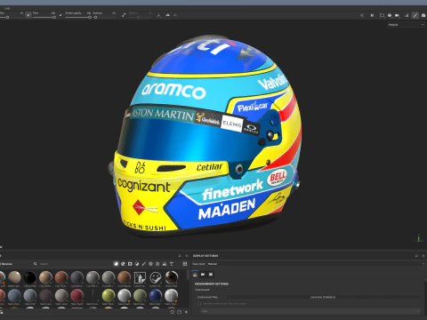The height and width of the screenshot is (320, 427).
Task: Click the pause rendering icon in top-right toolbar
Action: pos(372,15)
